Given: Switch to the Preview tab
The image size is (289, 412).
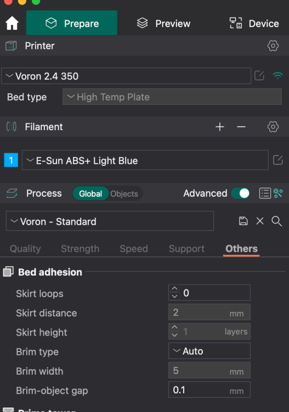Looking at the screenshot, I should pyautogui.click(x=163, y=24).
